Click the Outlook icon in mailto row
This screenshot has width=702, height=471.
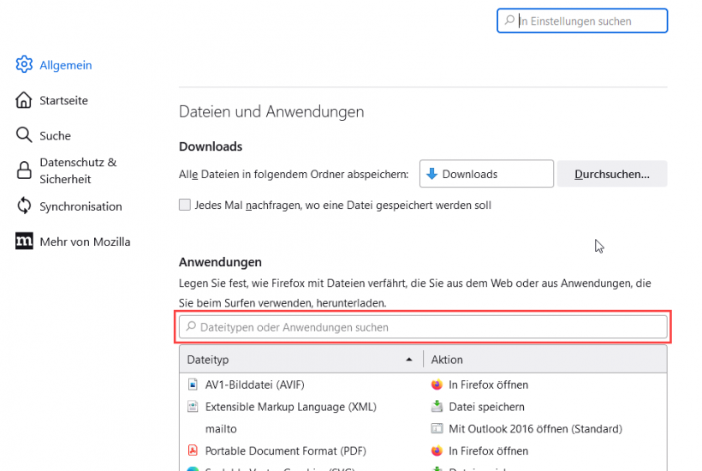click(437, 428)
